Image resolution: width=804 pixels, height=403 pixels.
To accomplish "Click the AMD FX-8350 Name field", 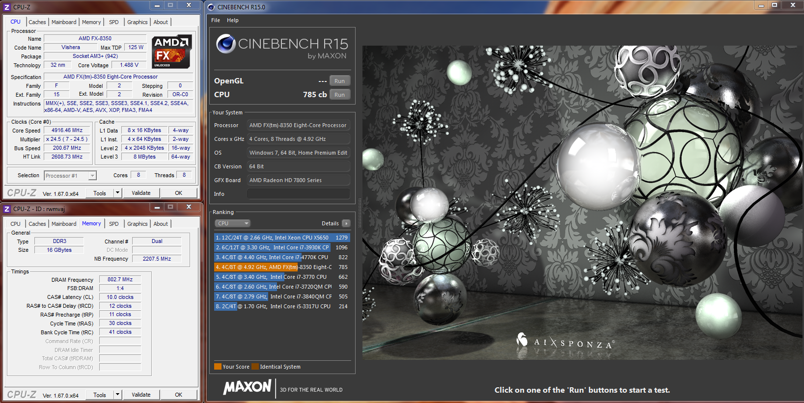I will [x=95, y=38].
